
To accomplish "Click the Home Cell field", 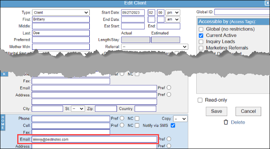I will pos(71,126).
